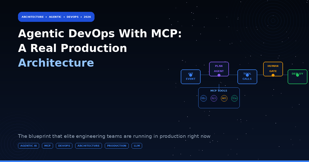
Task: Select the Plan Agent node box
Action: click(x=219, y=69)
